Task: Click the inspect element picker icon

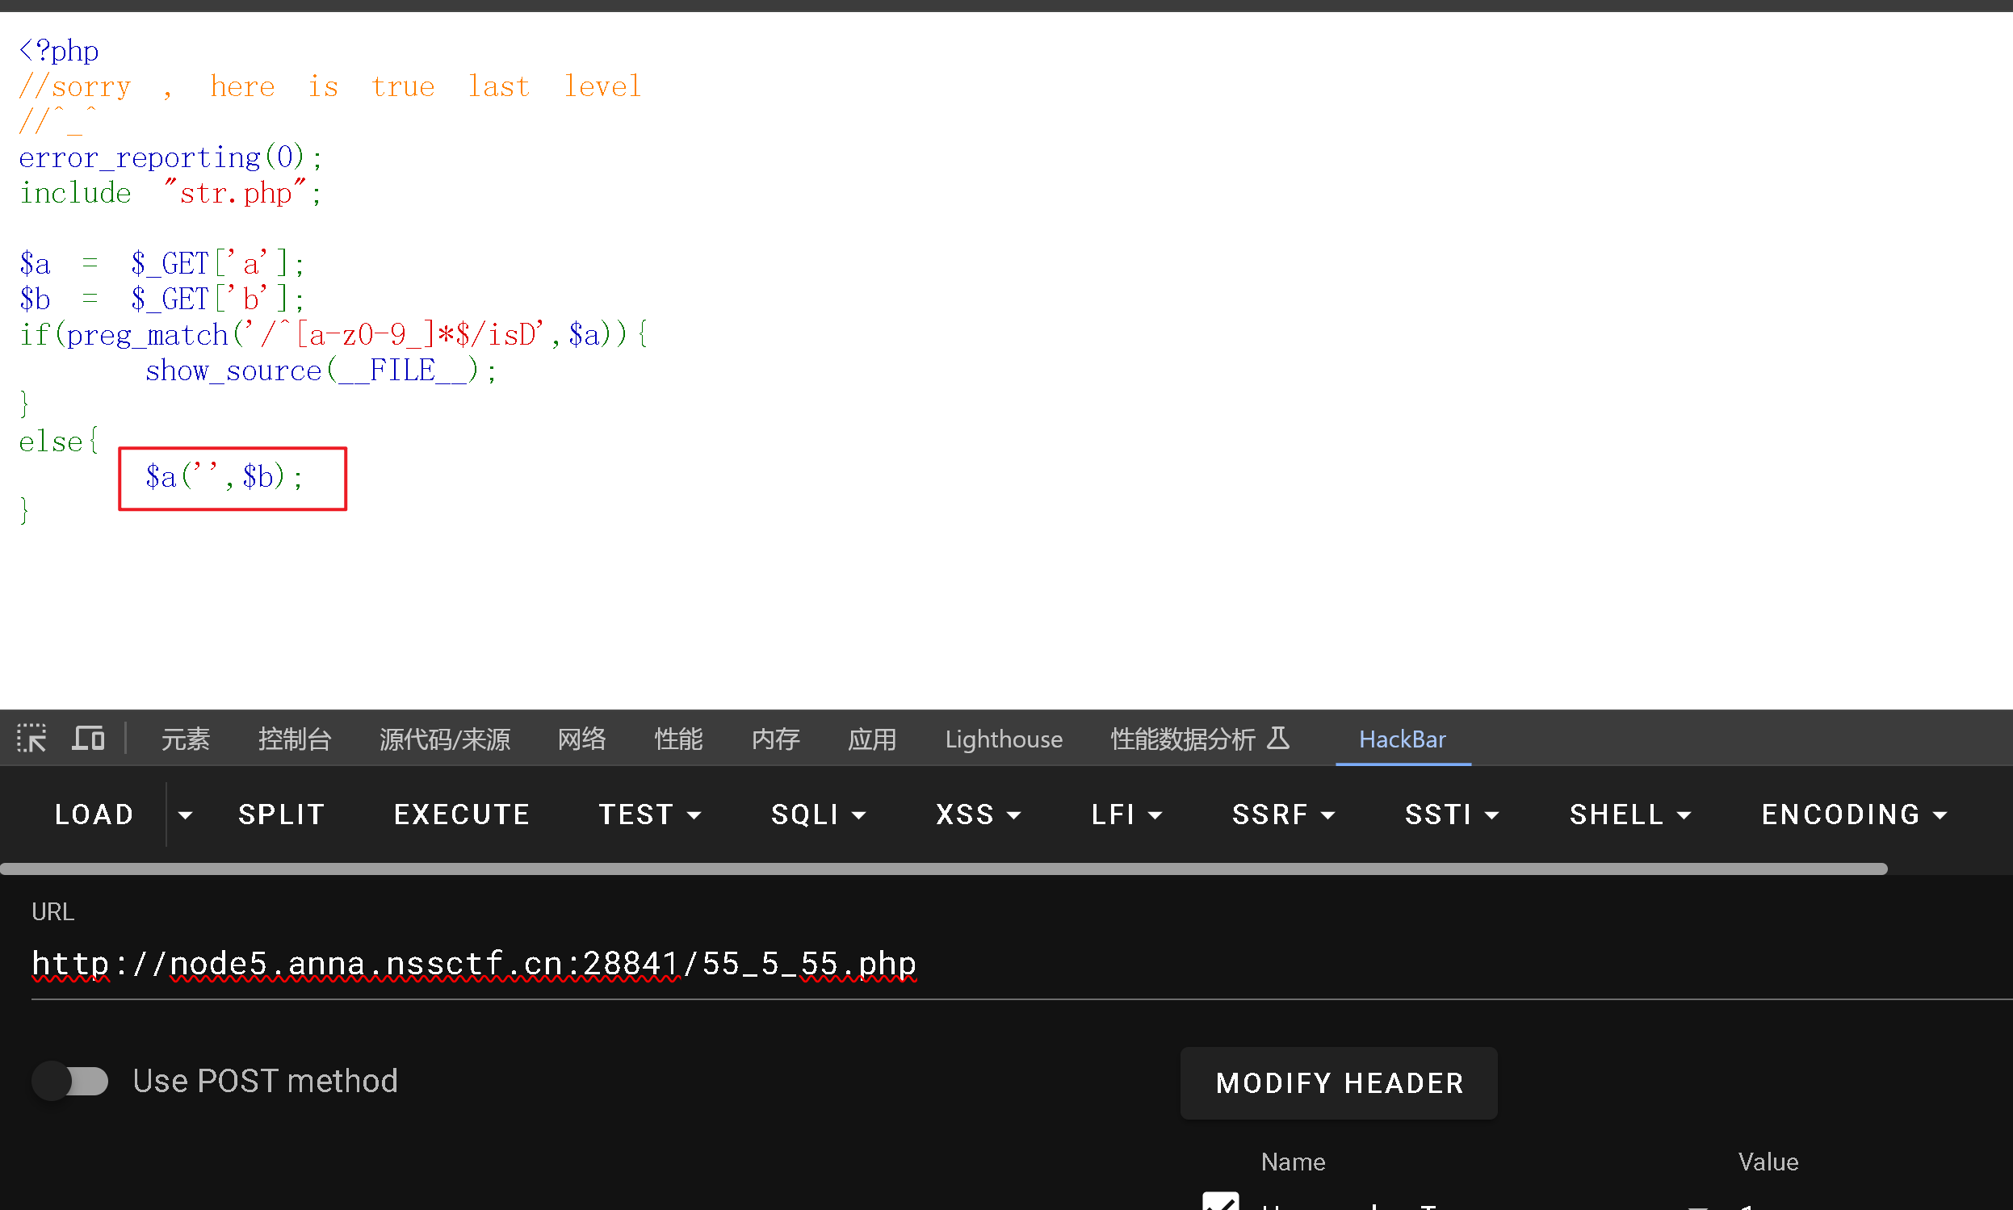Action: [x=31, y=739]
